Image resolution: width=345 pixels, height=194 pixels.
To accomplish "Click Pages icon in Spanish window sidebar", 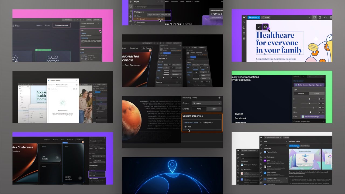I will (244, 23).
